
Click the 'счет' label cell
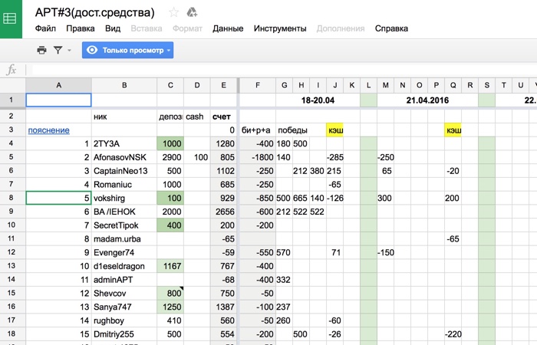tap(223, 117)
